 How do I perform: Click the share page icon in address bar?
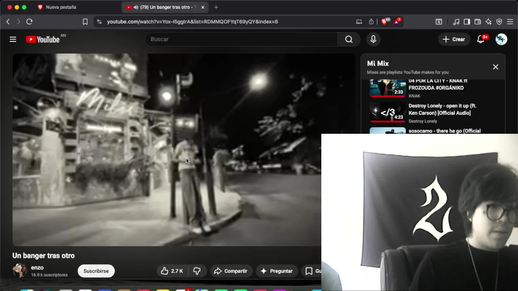click(x=371, y=22)
